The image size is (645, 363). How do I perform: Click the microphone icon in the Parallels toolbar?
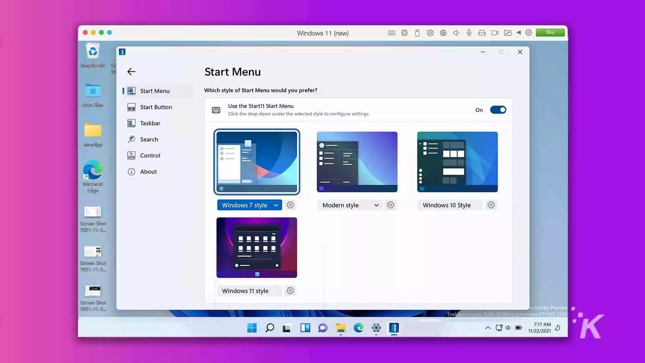[469, 33]
